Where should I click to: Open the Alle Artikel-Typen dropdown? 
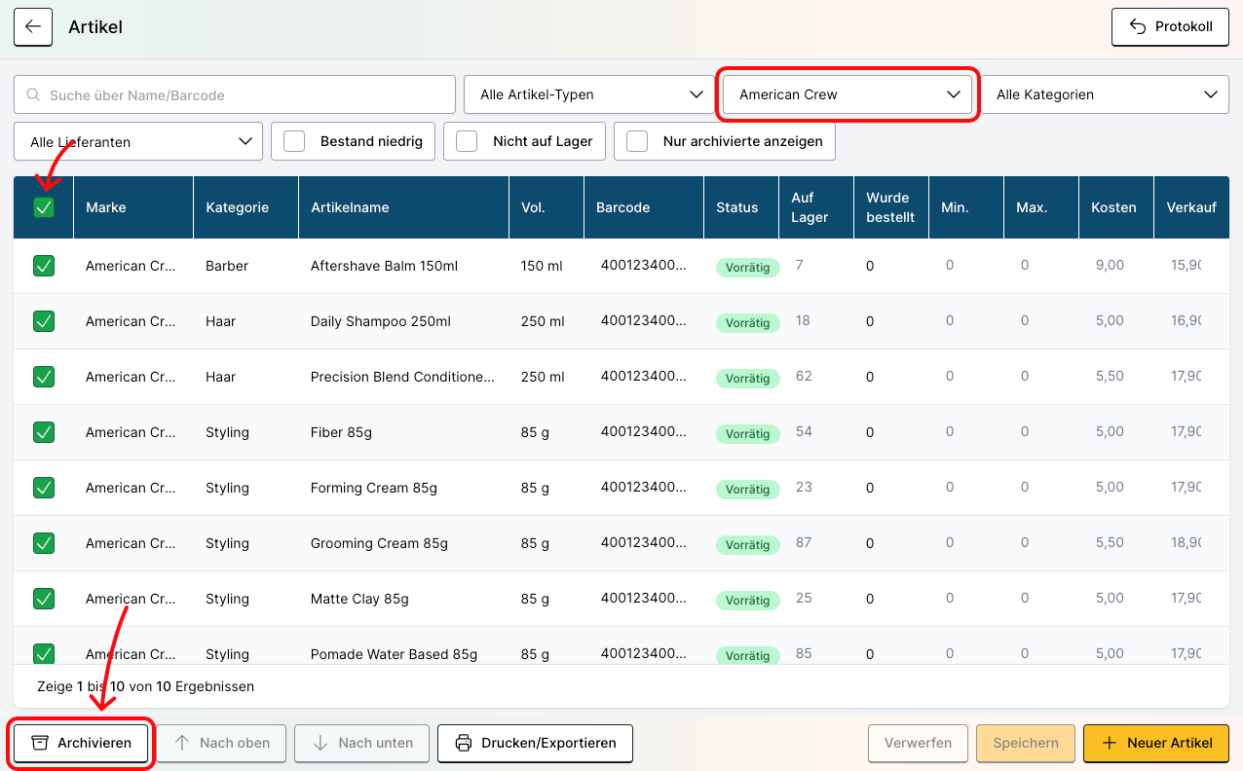coord(590,94)
